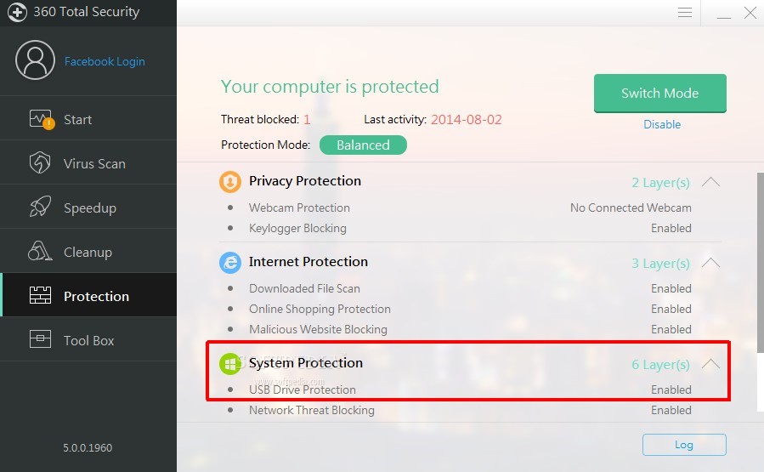Toggle USB Drive Protection Enabled status
764x472 pixels.
tap(671, 390)
